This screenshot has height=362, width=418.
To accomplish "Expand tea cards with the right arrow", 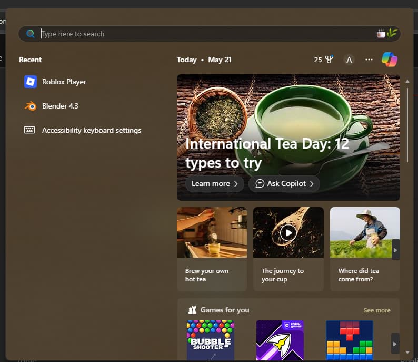I will (395, 250).
